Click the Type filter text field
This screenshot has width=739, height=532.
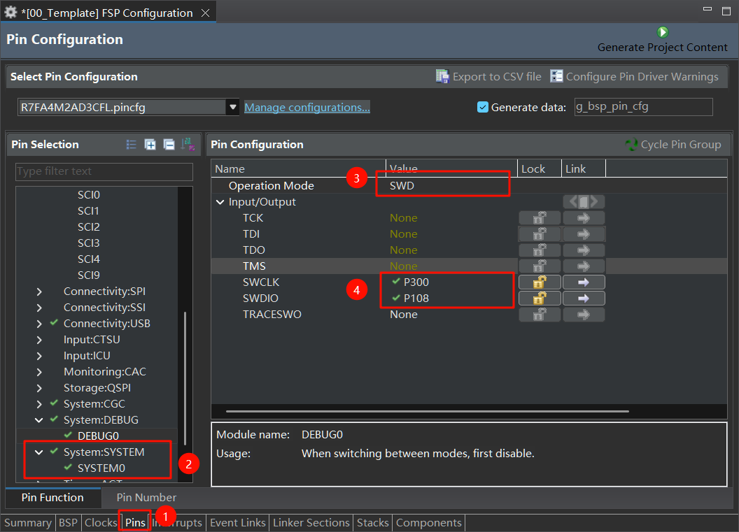point(104,171)
